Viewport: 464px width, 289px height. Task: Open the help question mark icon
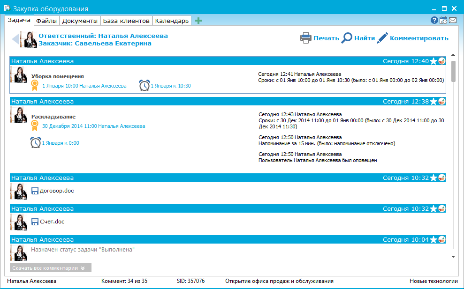(434, 20)
